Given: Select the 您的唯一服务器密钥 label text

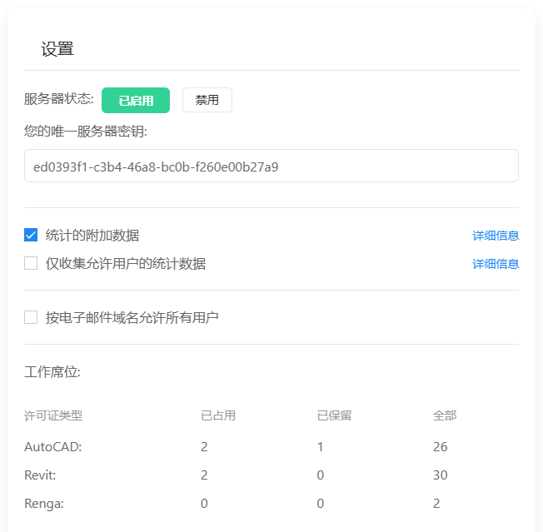Looking at the screenshot, I should coord(86,130).
